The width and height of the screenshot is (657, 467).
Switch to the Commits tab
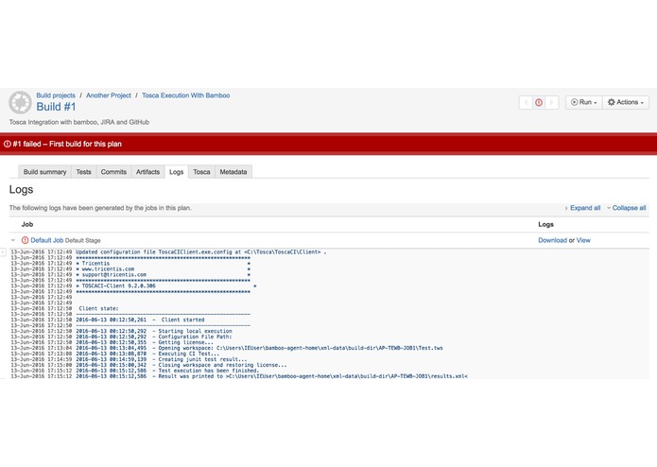click(x=113, y=172)
